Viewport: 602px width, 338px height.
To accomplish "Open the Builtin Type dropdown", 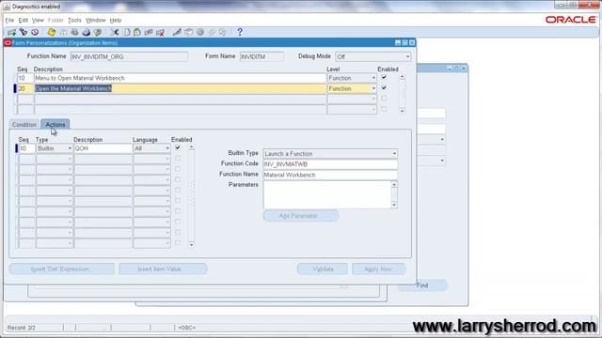I will click(394, 154).
